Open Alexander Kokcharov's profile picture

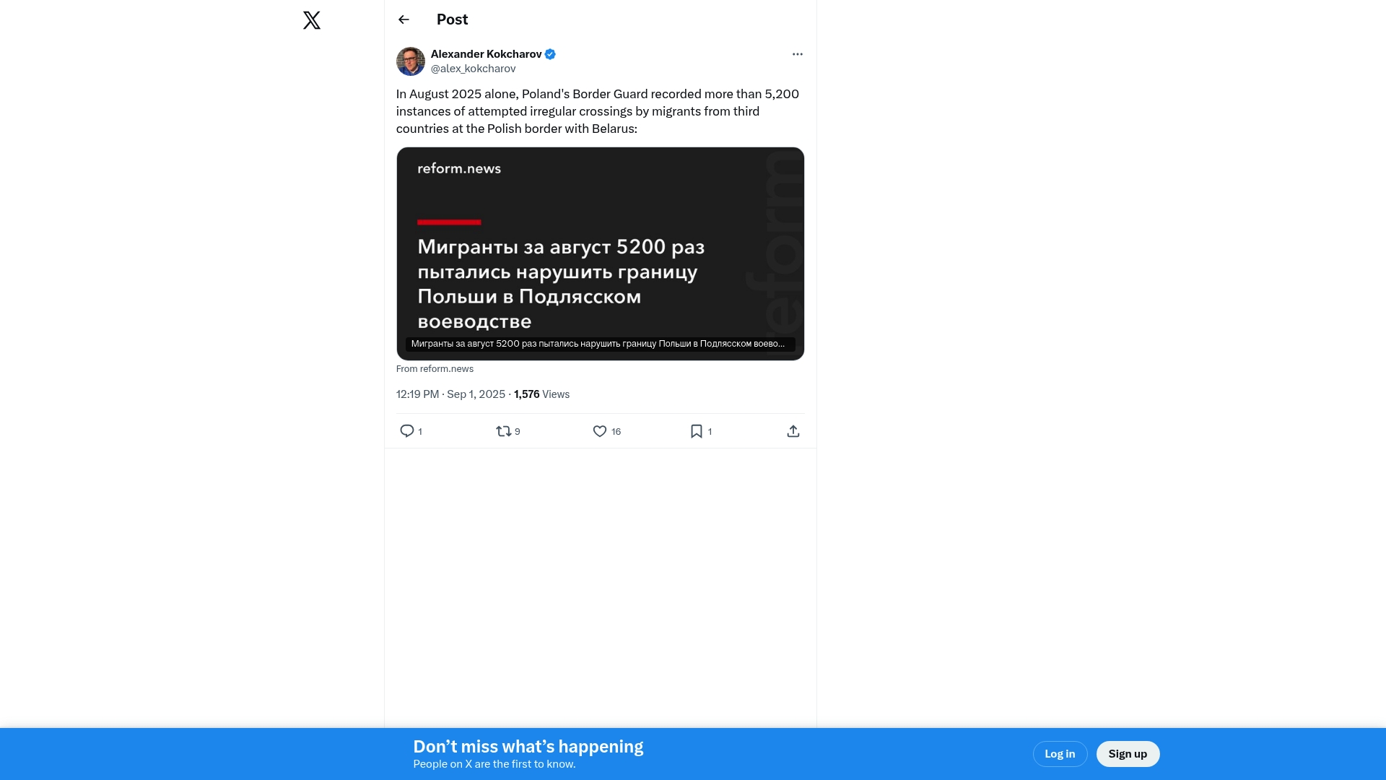(x=411, y=61)
